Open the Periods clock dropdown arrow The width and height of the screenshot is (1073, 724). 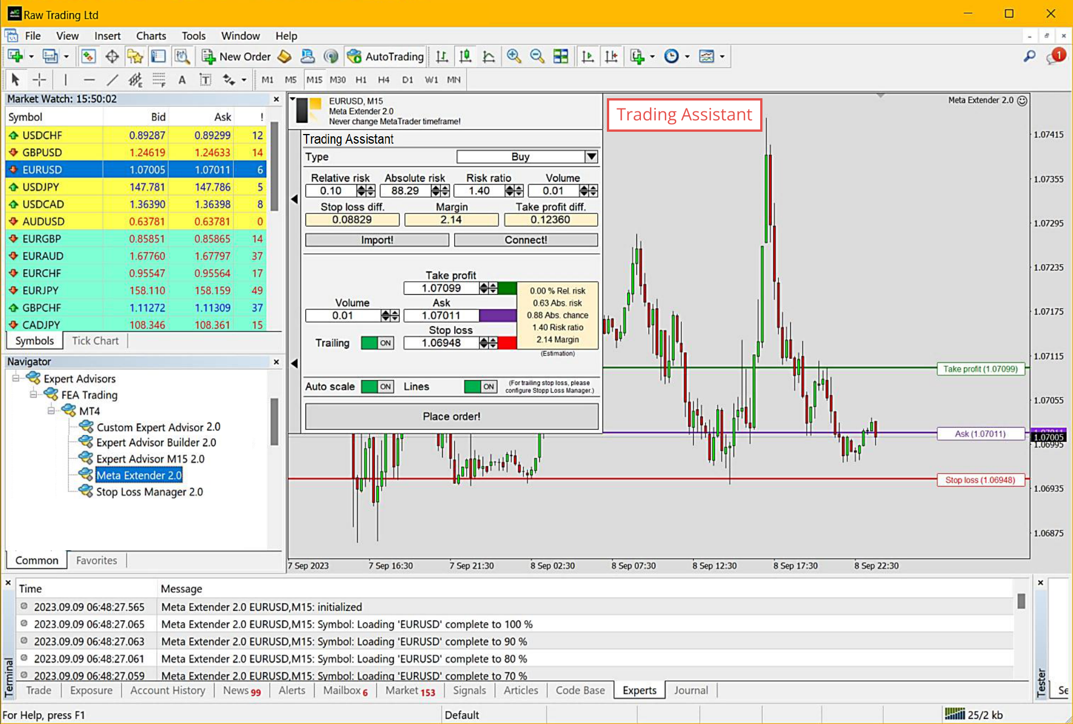(688, 56)
